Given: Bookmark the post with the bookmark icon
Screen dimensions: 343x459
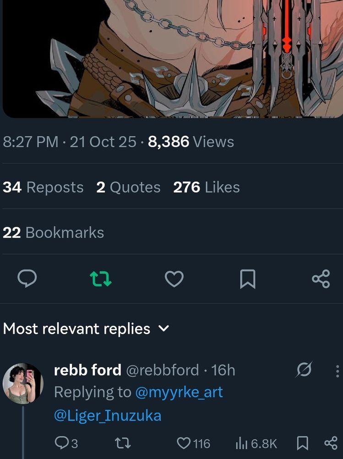Looking at the screenshot, I should 248,279.
